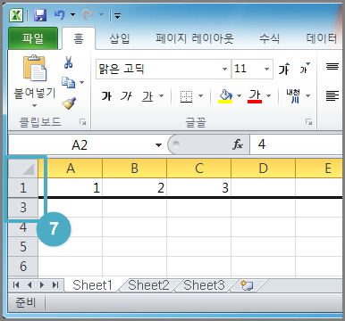Open the 수식 (Formulas) tab
The height and width of the screenshot is (321, 345).
point(269,38)
